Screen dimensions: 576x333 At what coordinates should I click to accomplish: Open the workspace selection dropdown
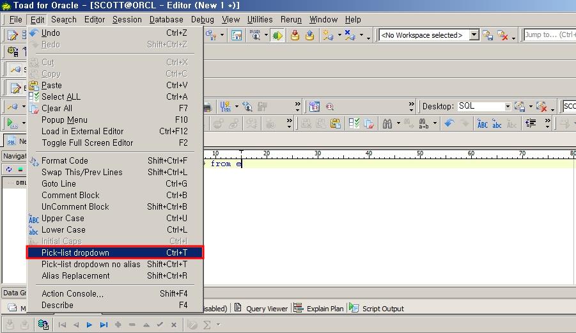pos(474,35)
